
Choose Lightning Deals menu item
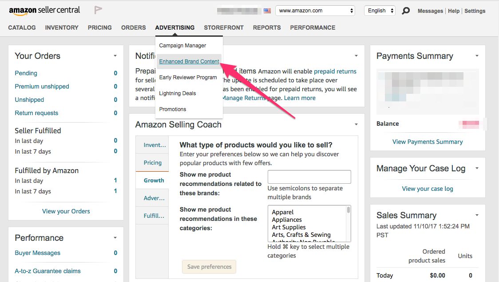click(177, 93)
